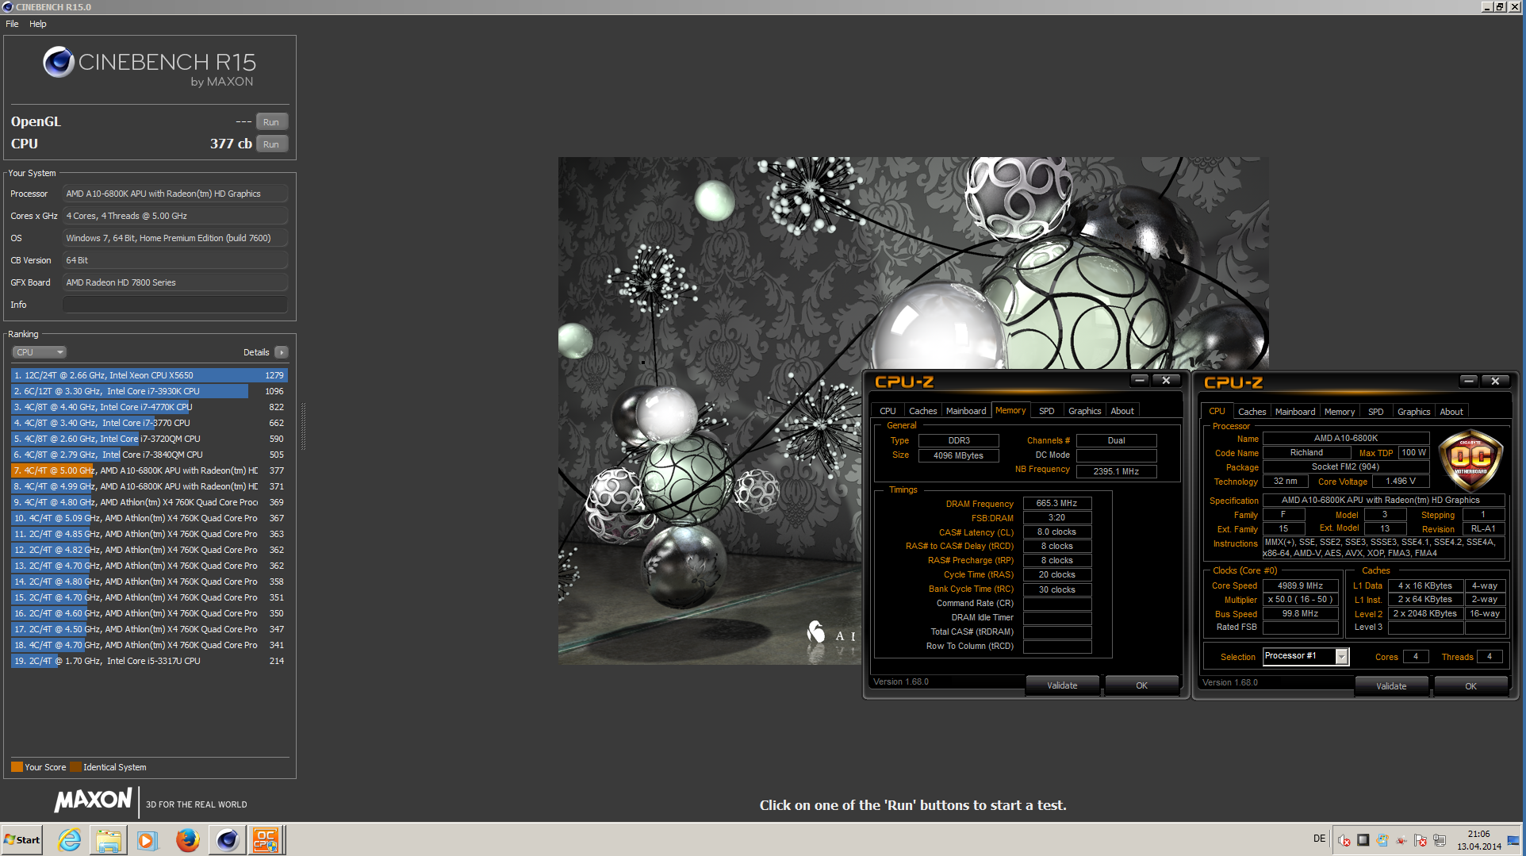Screen dimensions: 1526x856
Task: Click Validate in right CPU-Z window
Action: pyautogui.click(x=1391, y=686)
